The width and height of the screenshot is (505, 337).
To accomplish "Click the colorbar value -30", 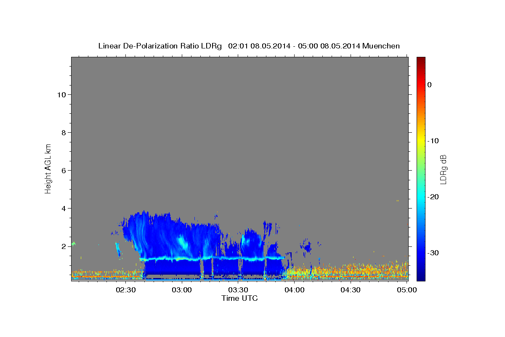I will (433, 253).
